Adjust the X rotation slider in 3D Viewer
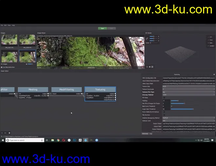 click(x=153, y=36)
